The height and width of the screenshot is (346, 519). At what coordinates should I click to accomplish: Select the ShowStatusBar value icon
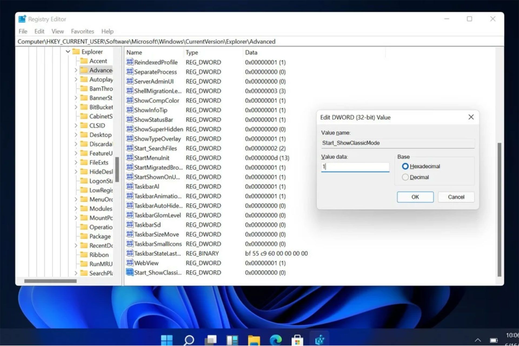click(130, 119)
